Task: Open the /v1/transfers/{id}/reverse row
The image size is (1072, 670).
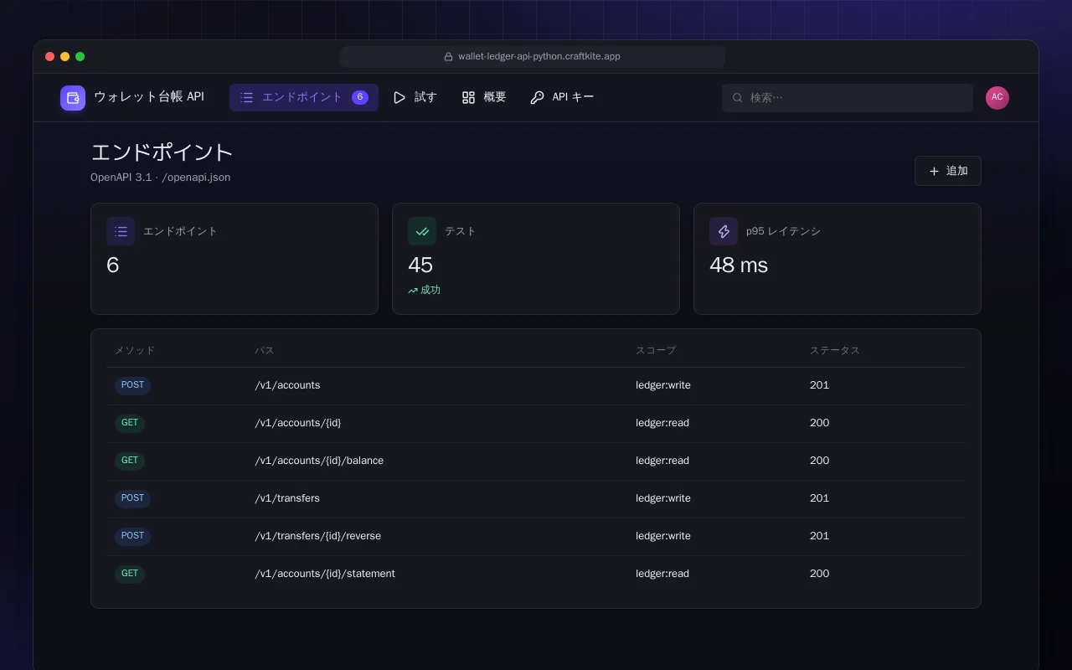Action: 536,536
